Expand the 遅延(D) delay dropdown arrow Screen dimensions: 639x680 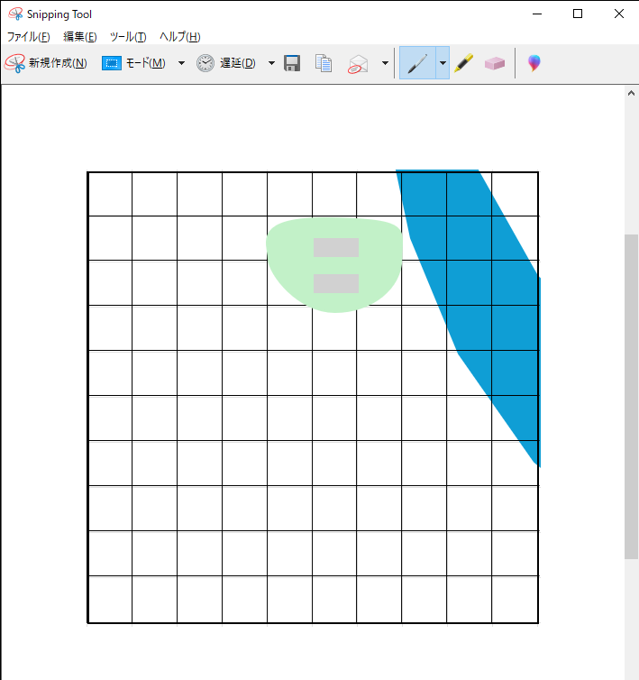[x=271, y=63]
